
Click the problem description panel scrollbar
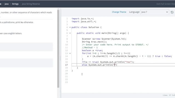(58, 49)
